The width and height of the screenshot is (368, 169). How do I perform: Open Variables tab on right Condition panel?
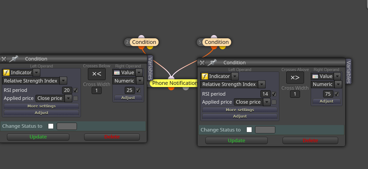click(x=348, y=72)
